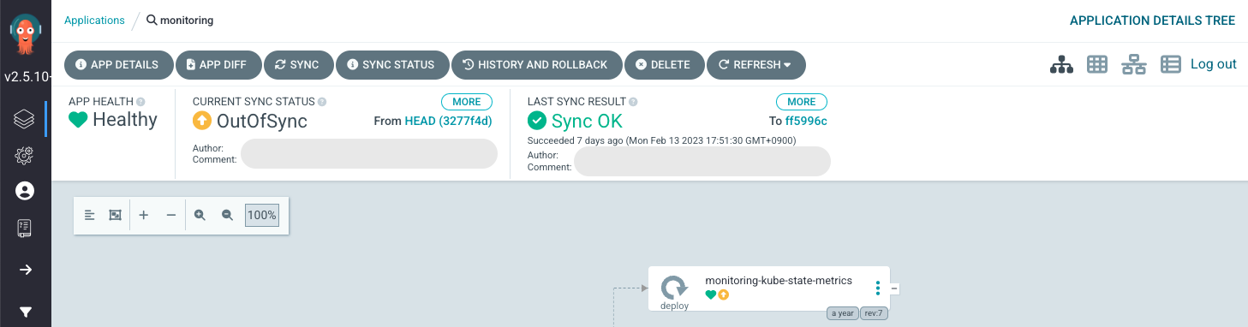1248x327 pixels.
Task: Expand sidebar with the arrow icon
Action: (25, 270)
